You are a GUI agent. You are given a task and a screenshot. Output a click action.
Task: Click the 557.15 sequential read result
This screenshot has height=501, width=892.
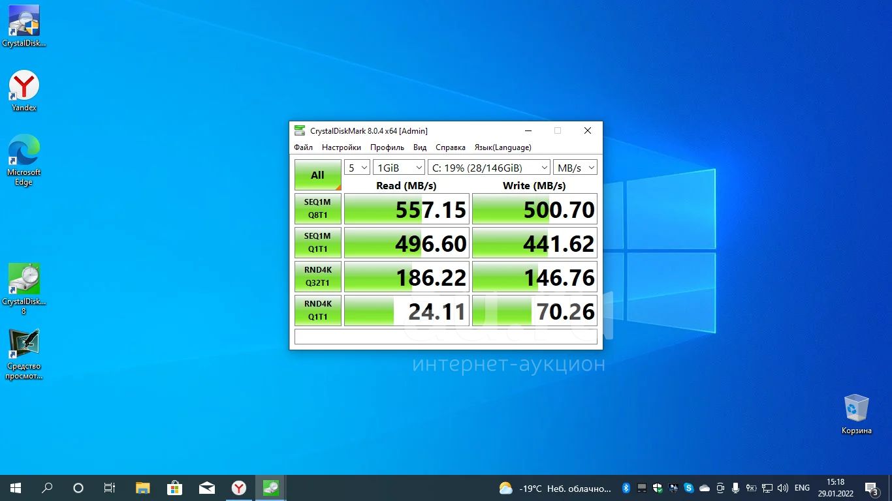tap(407, 209)
